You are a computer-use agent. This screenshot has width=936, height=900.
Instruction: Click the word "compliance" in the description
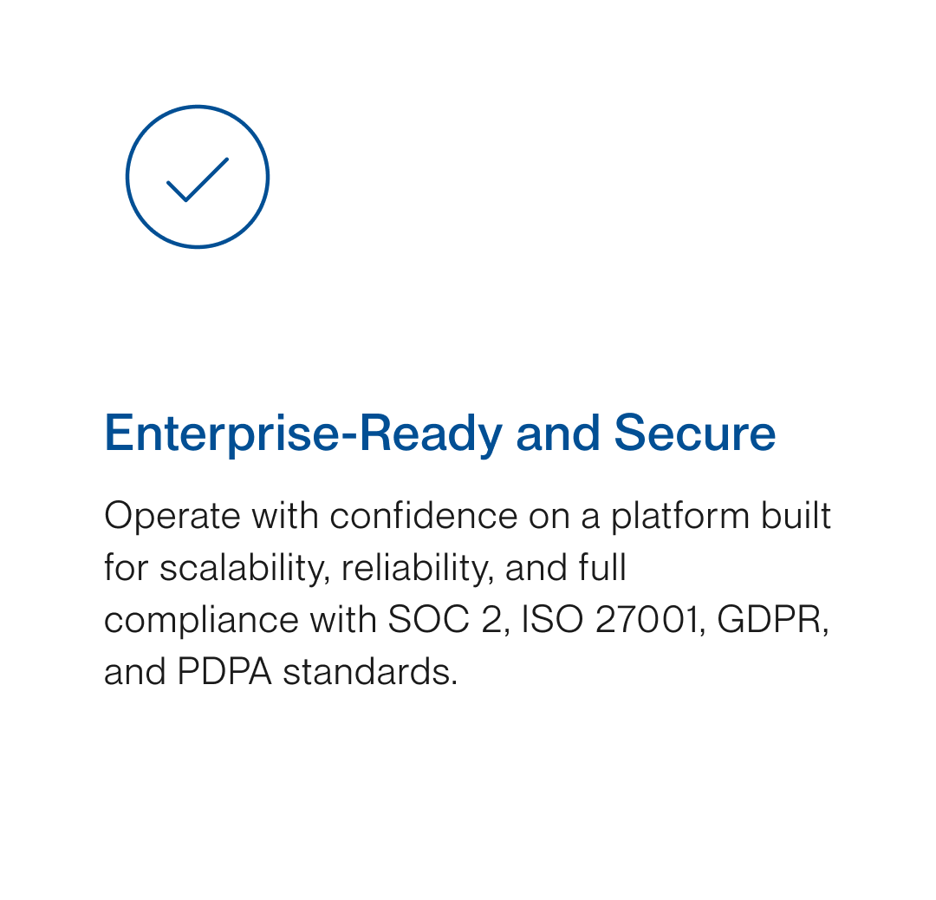click(196, 621)
